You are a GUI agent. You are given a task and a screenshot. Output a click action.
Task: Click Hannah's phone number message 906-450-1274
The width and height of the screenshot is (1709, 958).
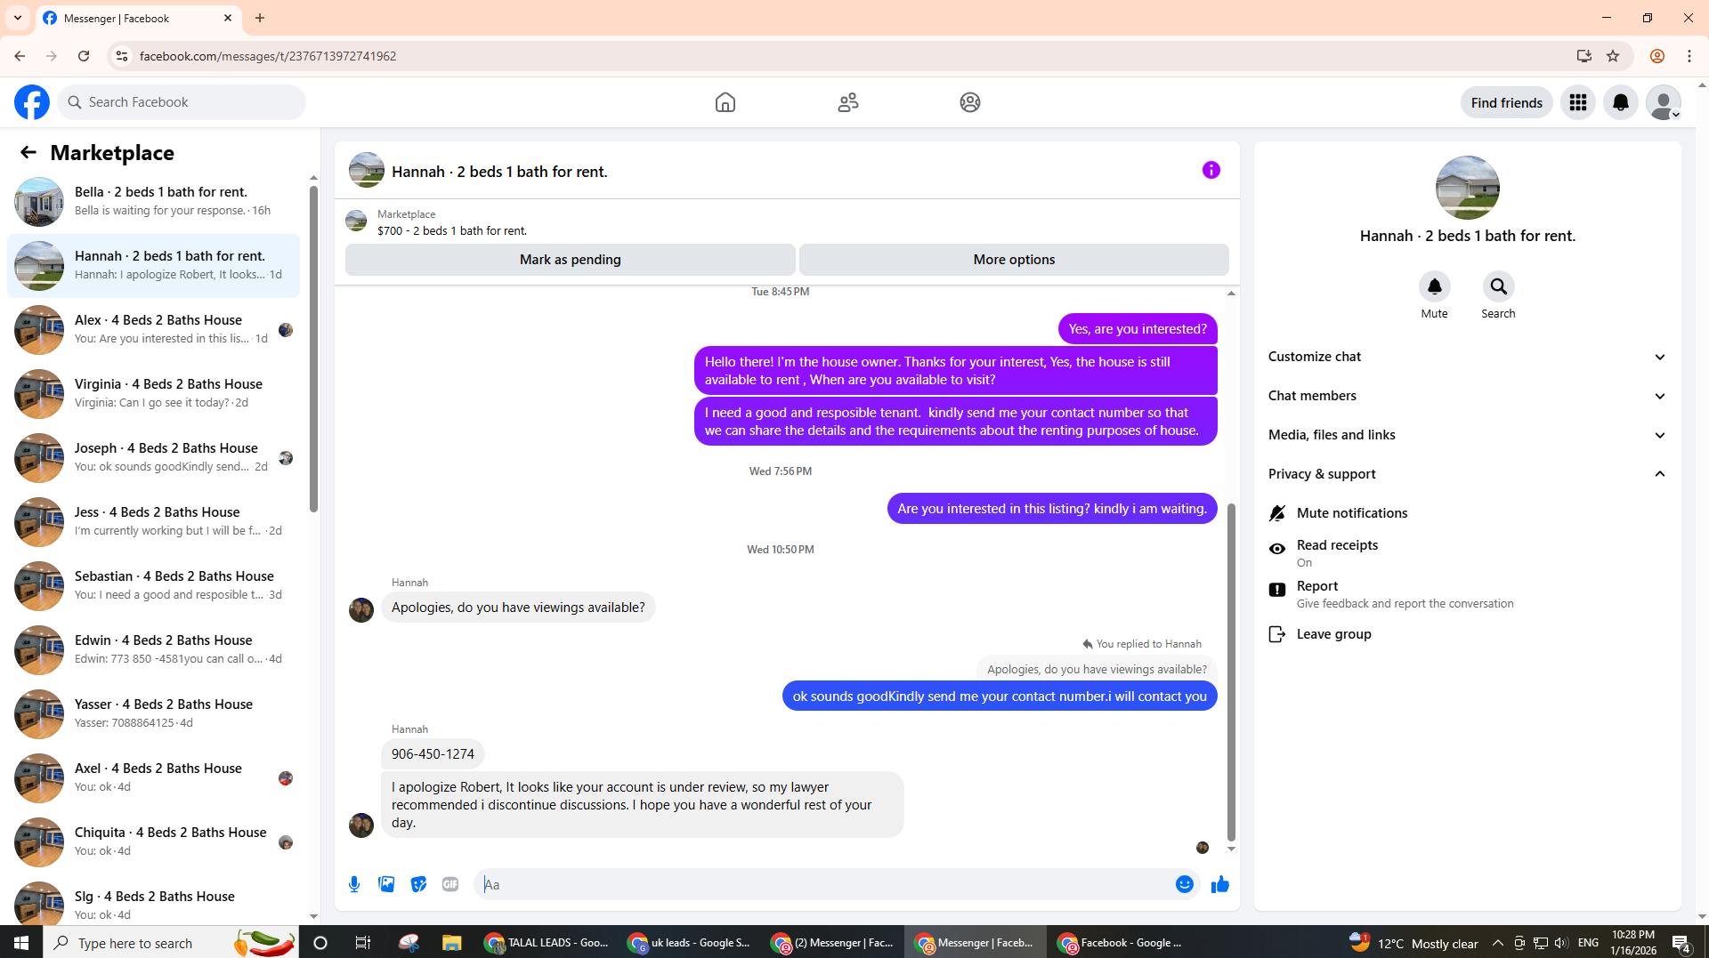point(433,754)
